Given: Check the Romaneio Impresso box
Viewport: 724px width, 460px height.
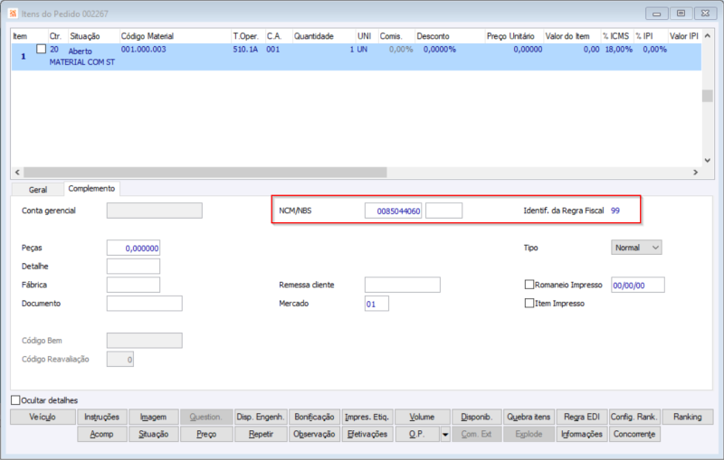Looking at the screenshot, I should [529, 285].
